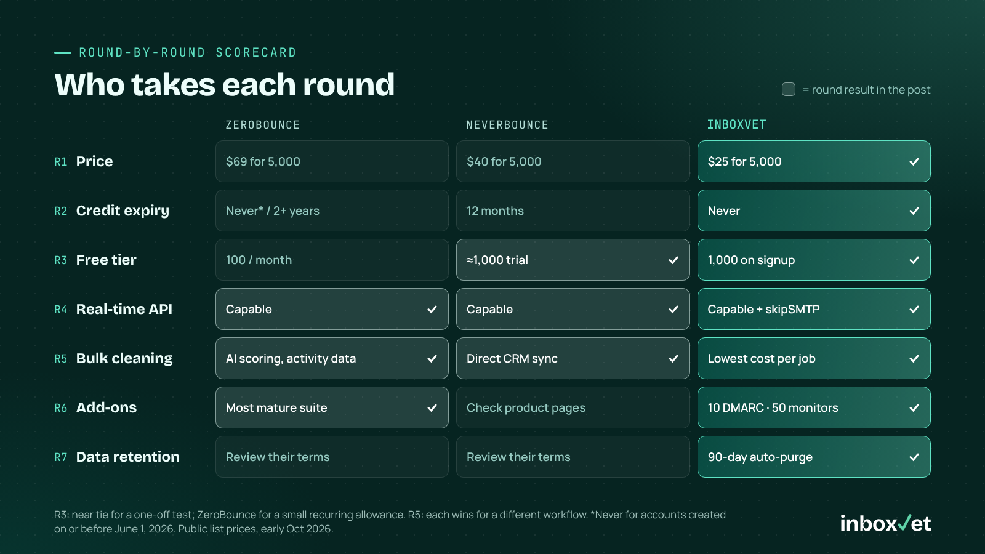The width and height of the screenshot is (985, 554).
Task: Click the R3 Free tier row label
Action: pyautogui.click(x=95, y=260)
